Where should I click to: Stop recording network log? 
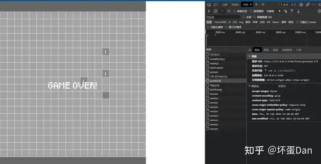209,11
